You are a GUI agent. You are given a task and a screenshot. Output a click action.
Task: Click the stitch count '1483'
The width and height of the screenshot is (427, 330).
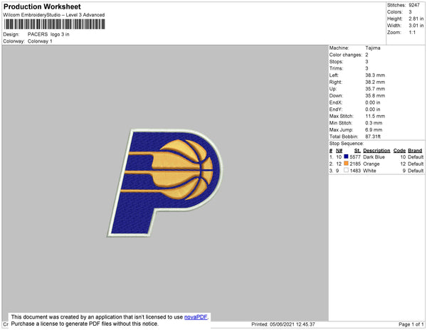(x=355, y=171)
